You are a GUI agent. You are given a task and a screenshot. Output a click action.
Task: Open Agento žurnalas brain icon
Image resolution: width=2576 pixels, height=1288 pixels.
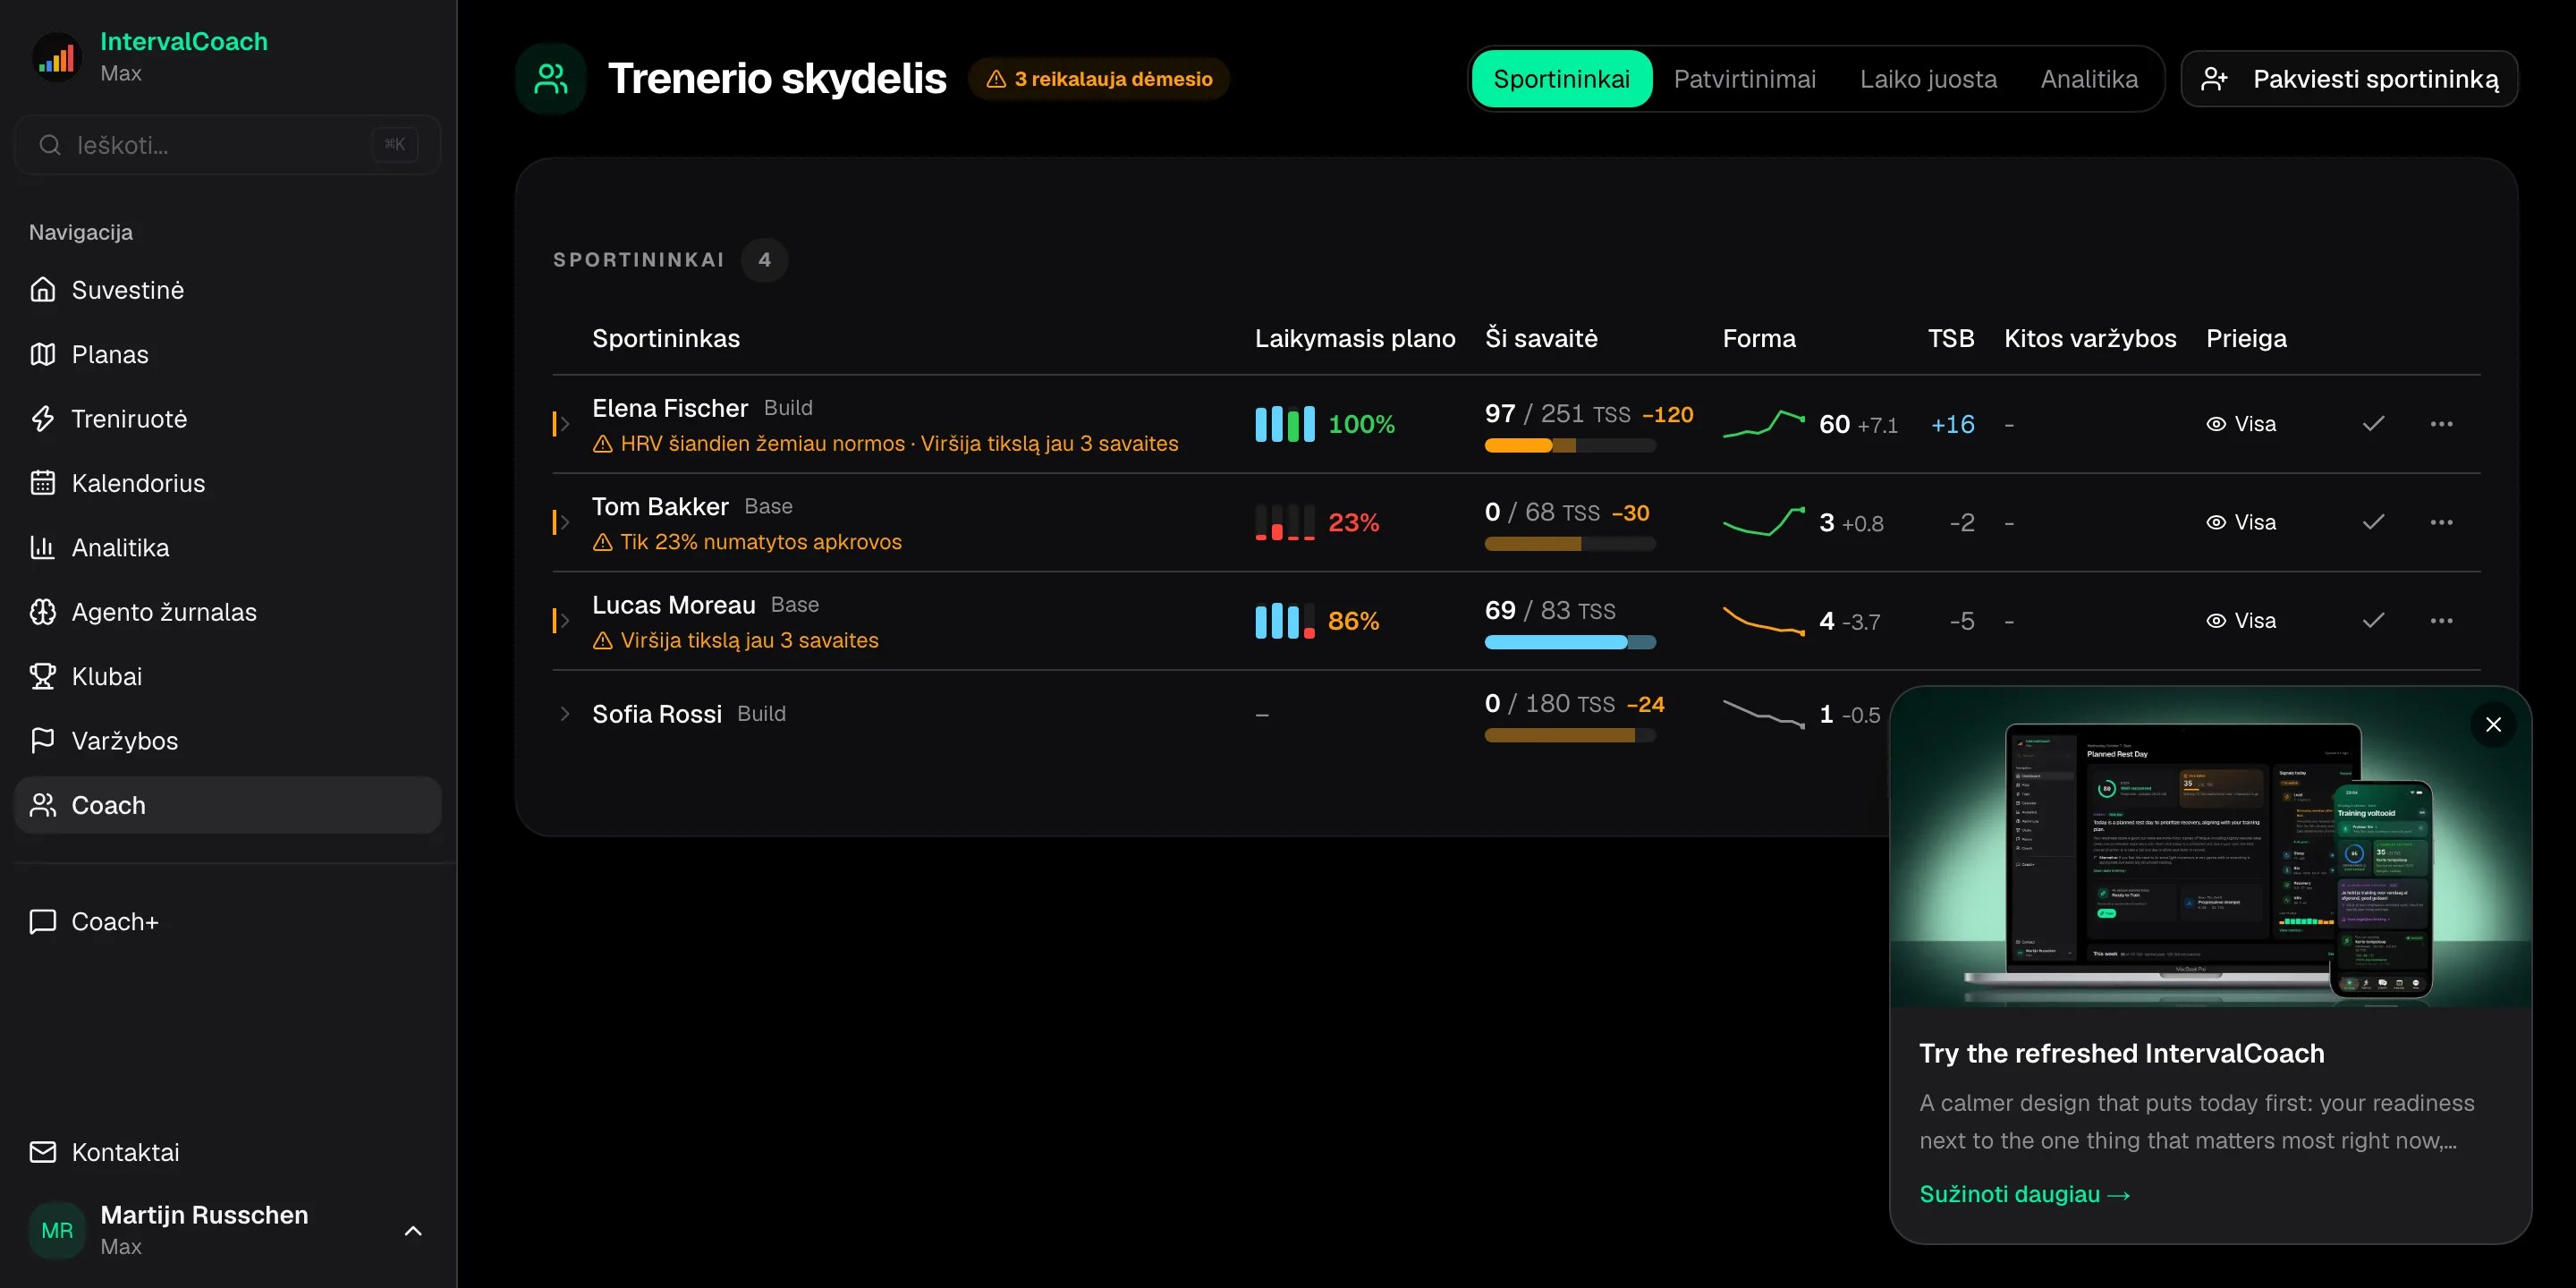pos(42,612)
